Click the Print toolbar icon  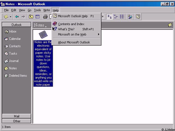(45, 17)
